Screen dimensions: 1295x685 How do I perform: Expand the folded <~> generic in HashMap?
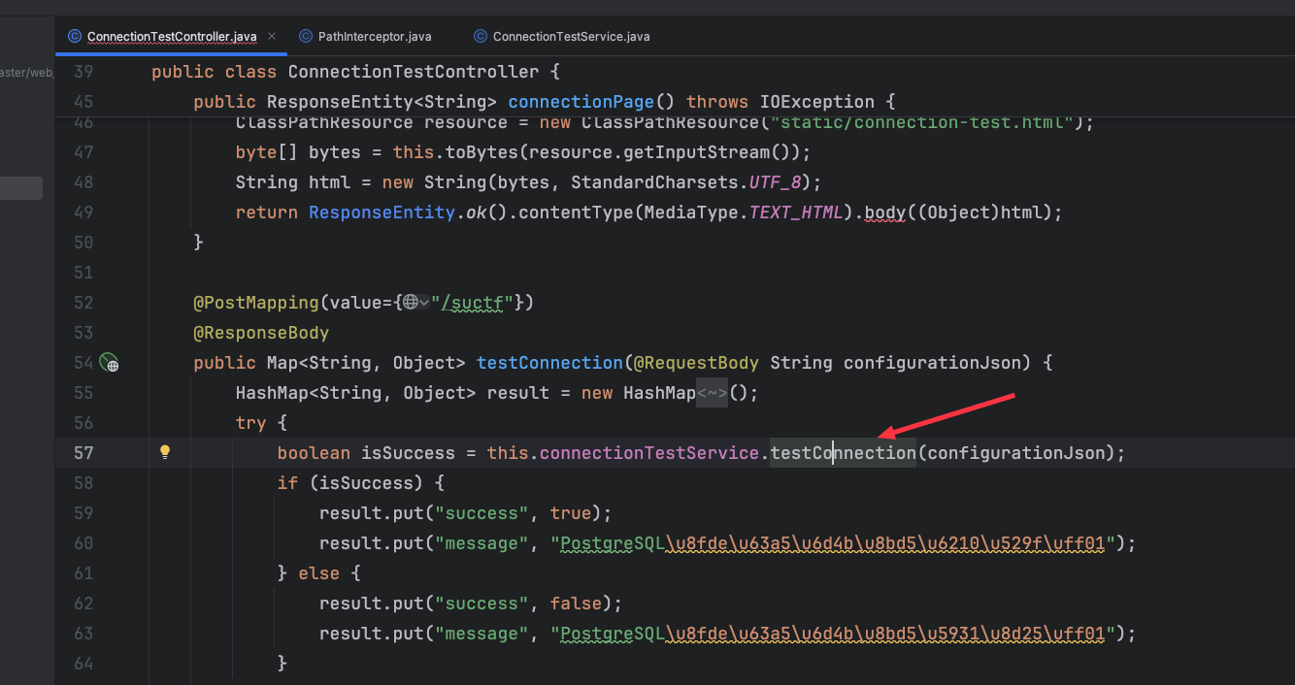pyautogui.click(x=712, y=393)
